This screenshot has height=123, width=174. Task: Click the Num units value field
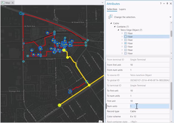149,106
